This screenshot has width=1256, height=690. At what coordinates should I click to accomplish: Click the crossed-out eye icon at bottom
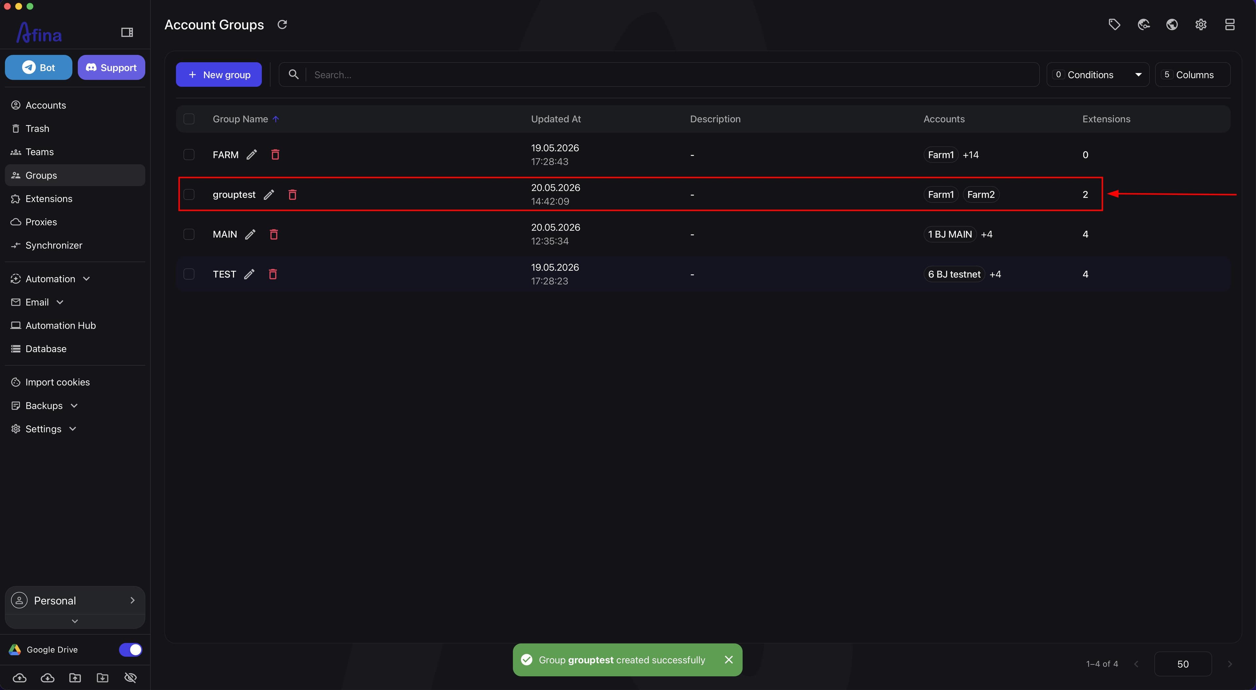click(x=130, y=678)
